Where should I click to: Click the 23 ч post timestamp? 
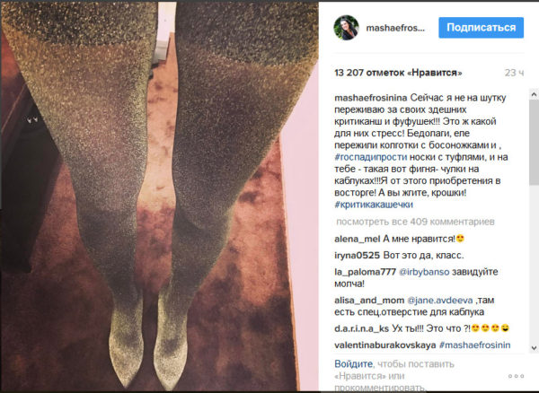tap(514, 73)
